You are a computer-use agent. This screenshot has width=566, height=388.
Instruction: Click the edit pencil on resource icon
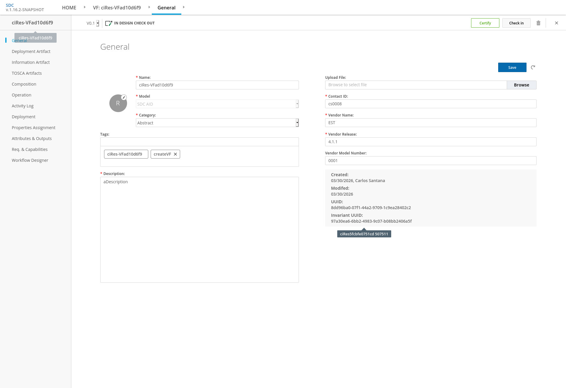(124, 97)
